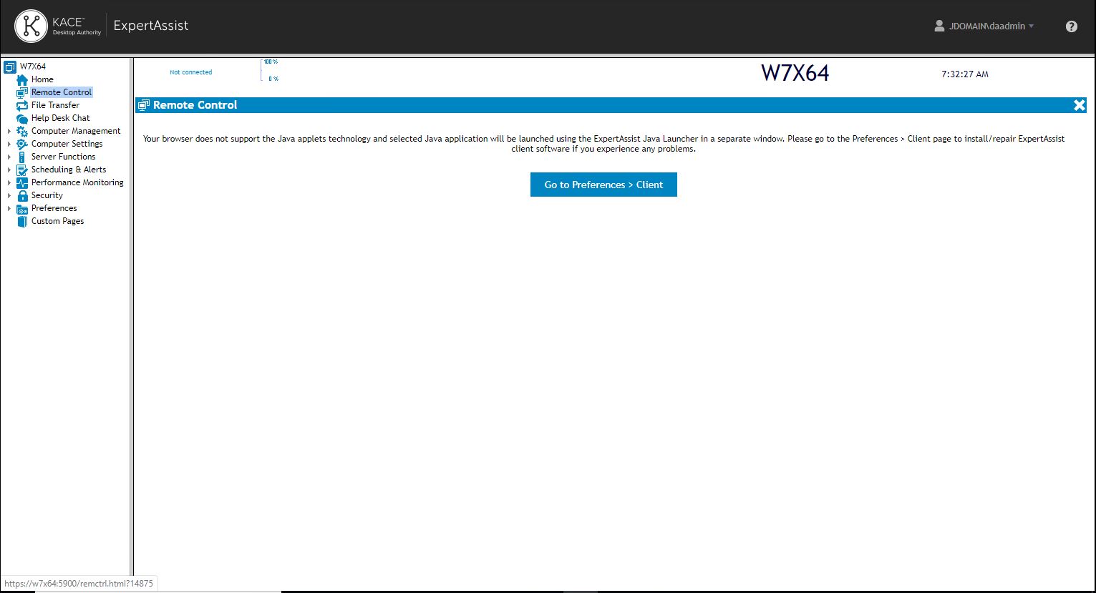Click the Server Functions tower icon
The width and height of the screenshot is (1096, 593).
(x=22, y=157)
